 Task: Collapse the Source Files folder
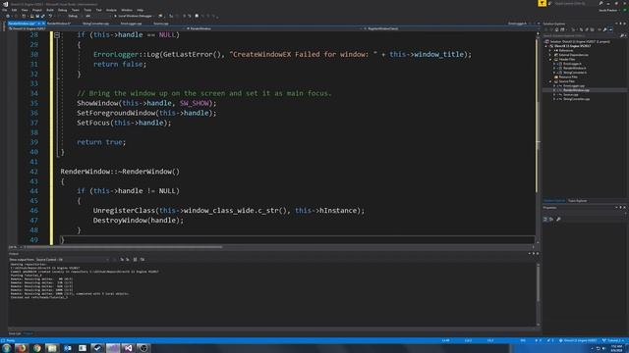[x=550, y=81]
